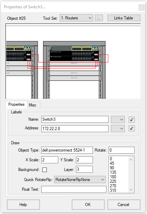
Task: Click the Rotate value field
Action: (x=121, y=150)
